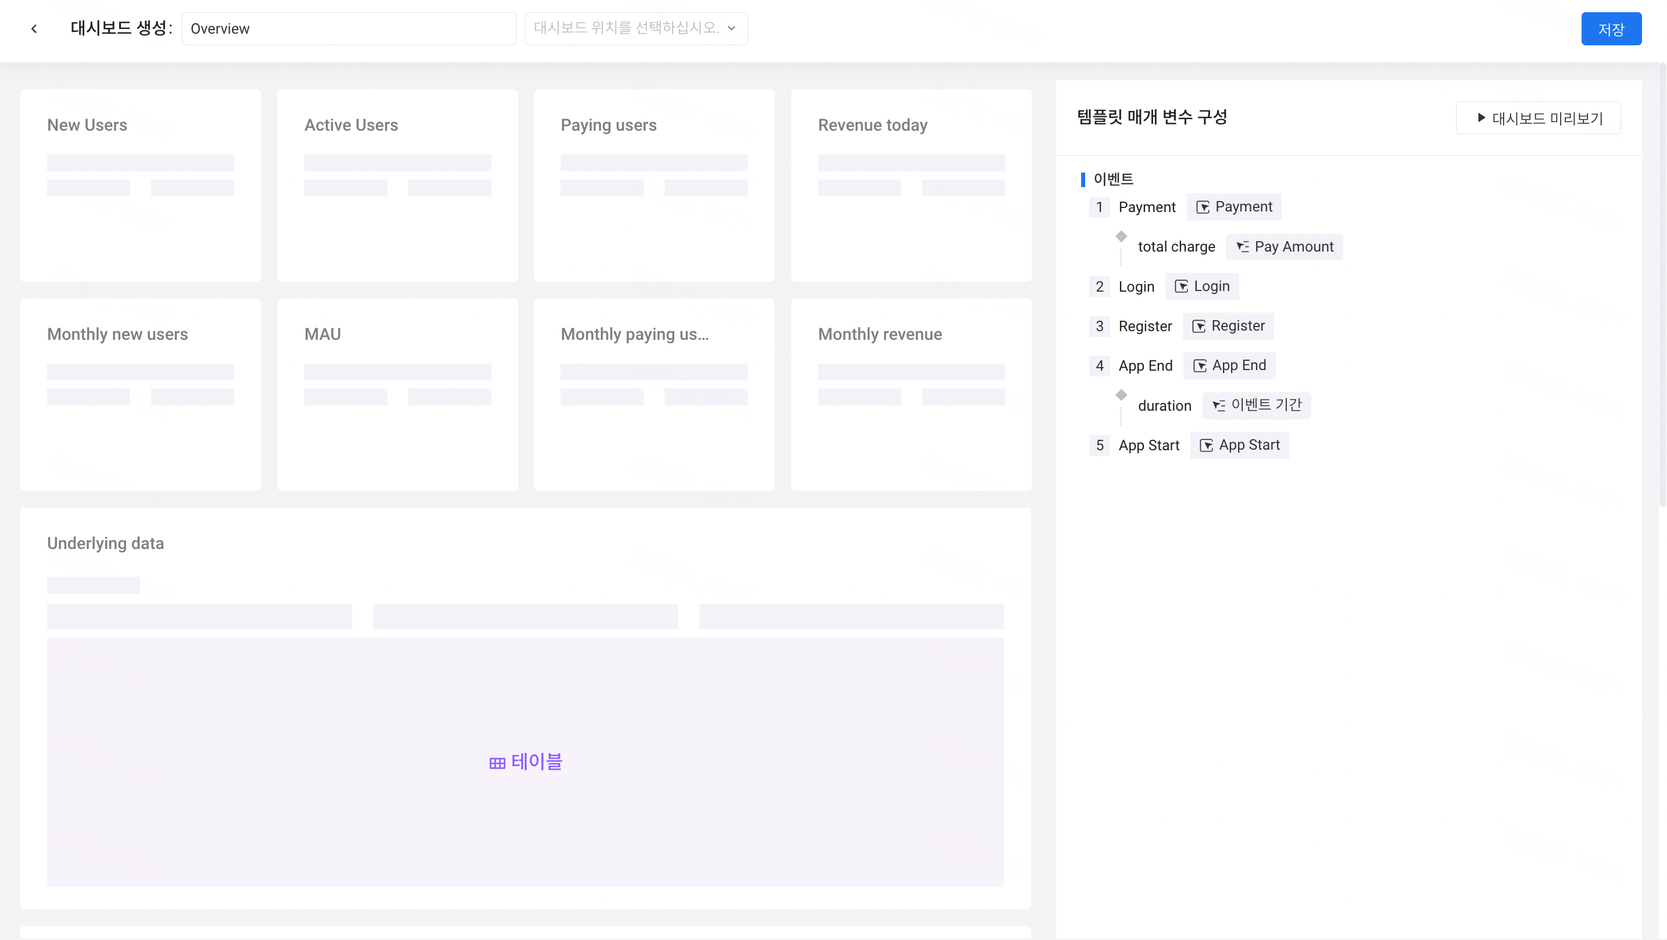
Task: Click the Payment label text in row 1
Action: click(1147, 207)
